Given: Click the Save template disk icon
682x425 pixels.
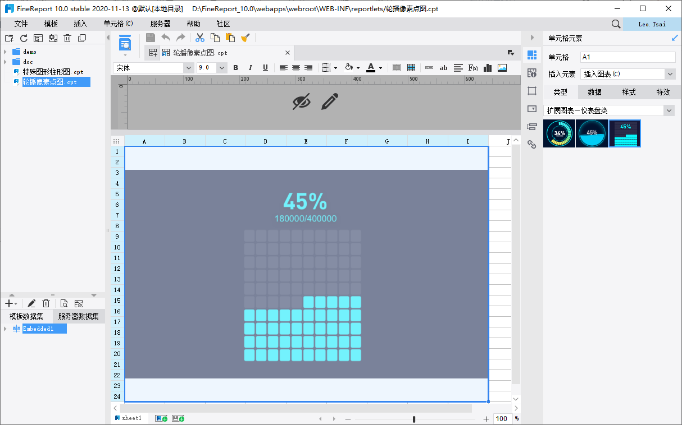Looking at the screenshot, I should point(151,38).
